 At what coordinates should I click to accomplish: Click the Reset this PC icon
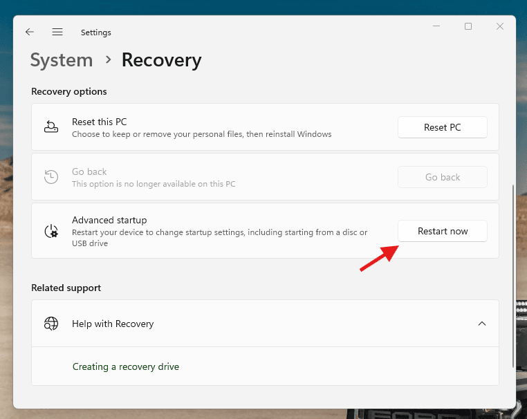[51, 127]
